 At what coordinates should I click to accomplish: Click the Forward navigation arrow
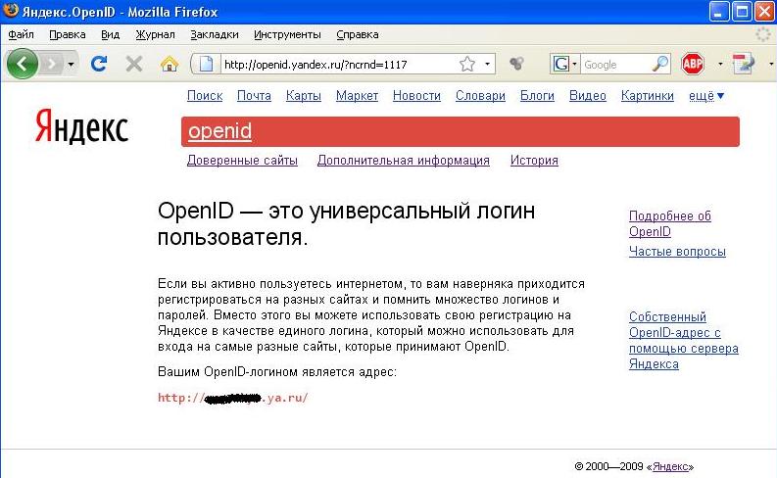(x=52, y=64)
